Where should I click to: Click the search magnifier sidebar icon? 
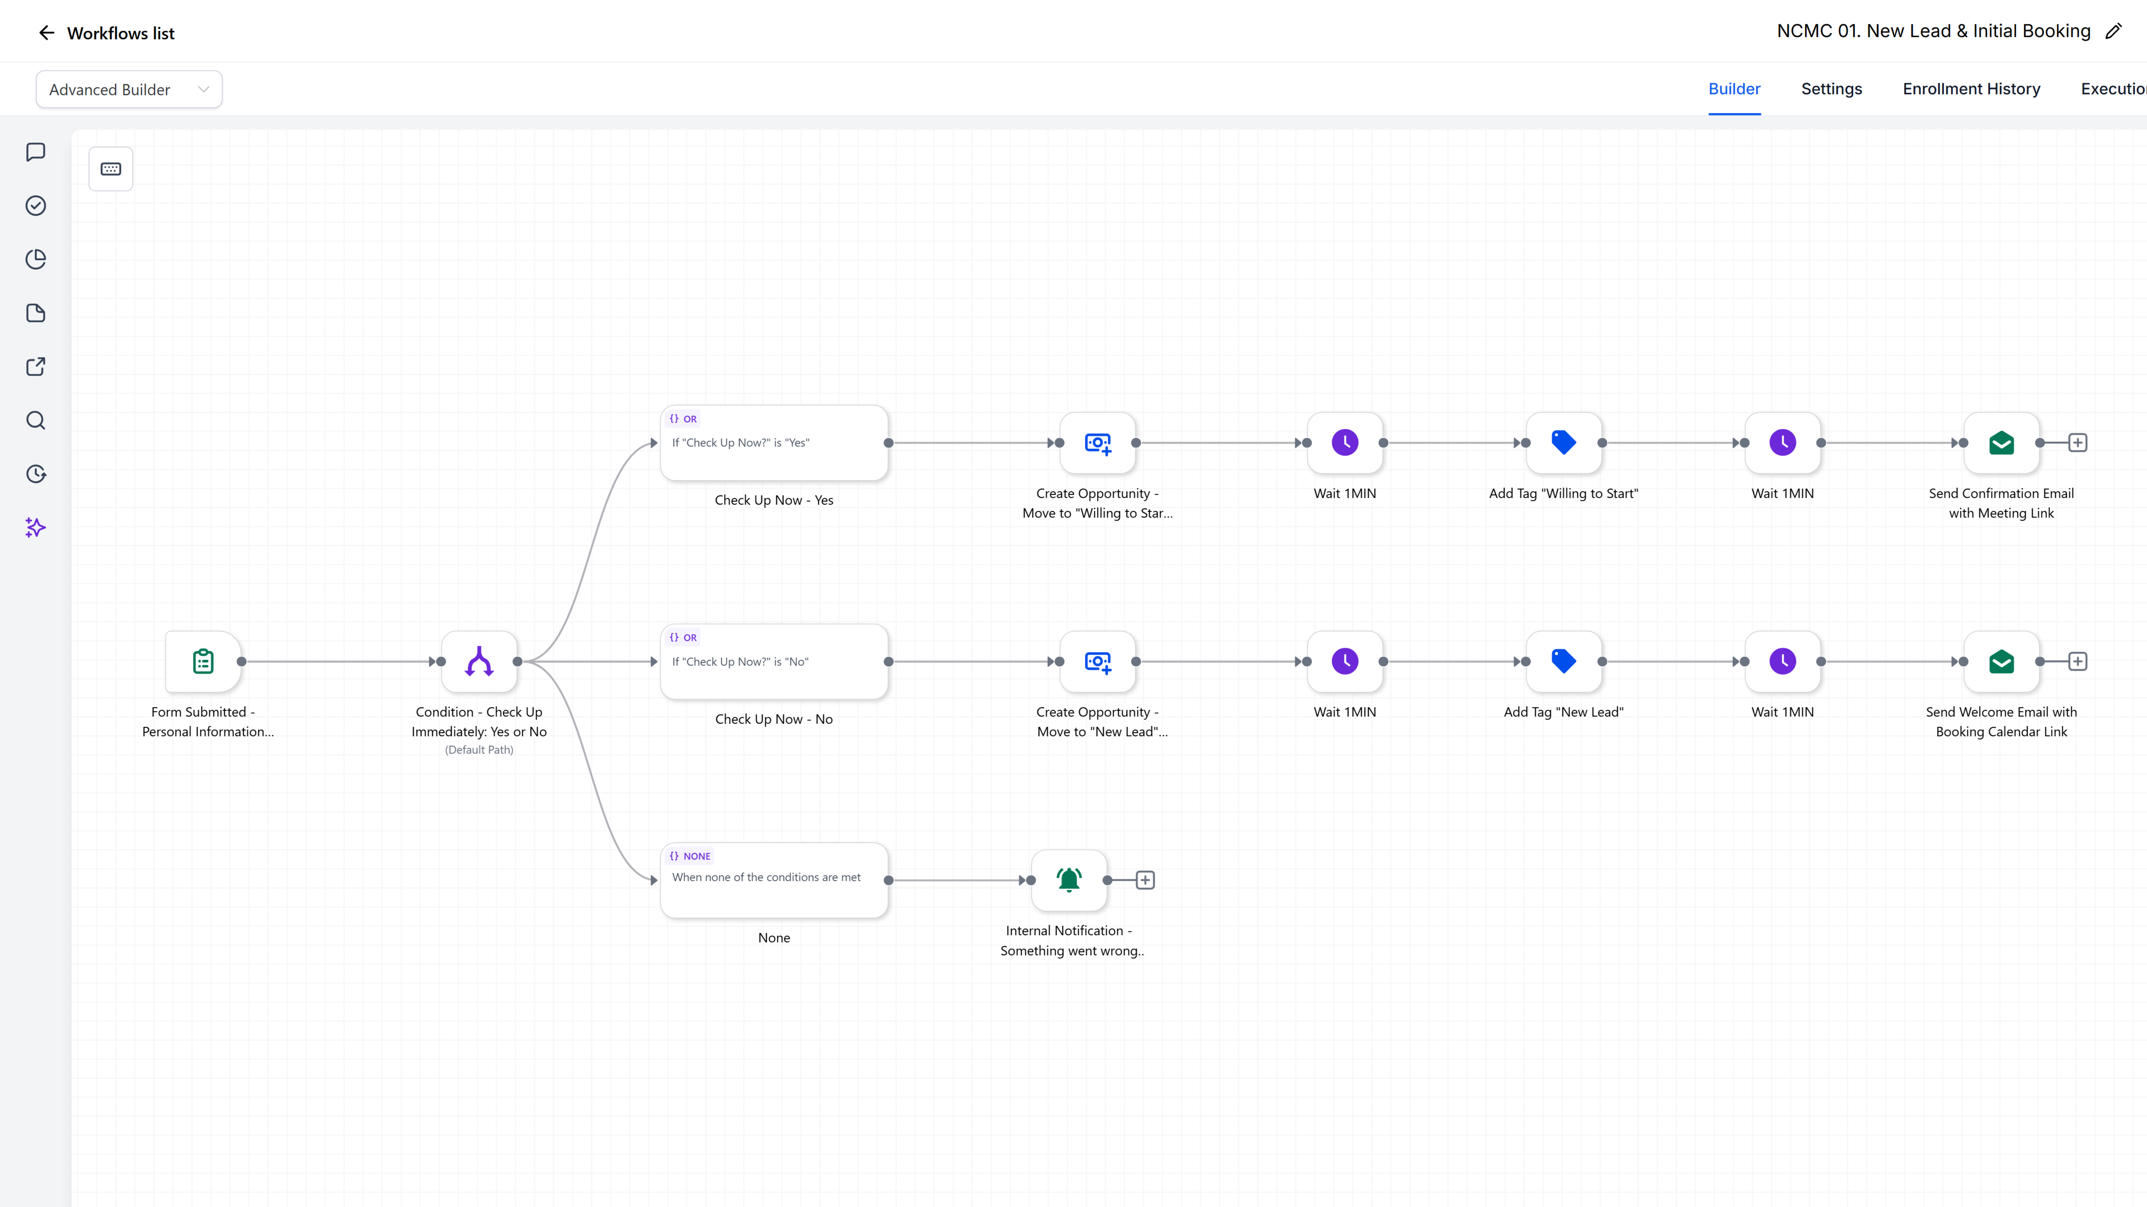[36, 421]
